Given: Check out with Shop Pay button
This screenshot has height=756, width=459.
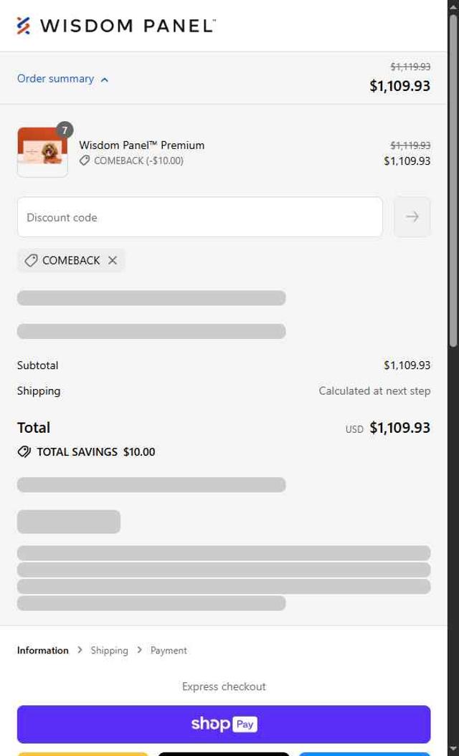Looking at the screenshot, I should [x=224, y=724].
